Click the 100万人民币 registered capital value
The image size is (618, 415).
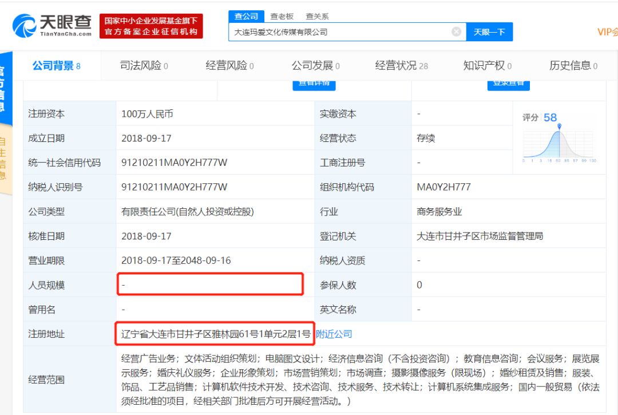147,114
